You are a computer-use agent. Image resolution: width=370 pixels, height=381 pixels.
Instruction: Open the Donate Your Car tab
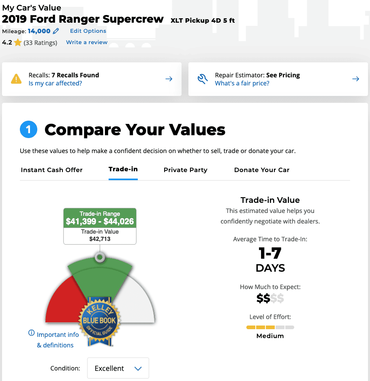coord(262,170)
